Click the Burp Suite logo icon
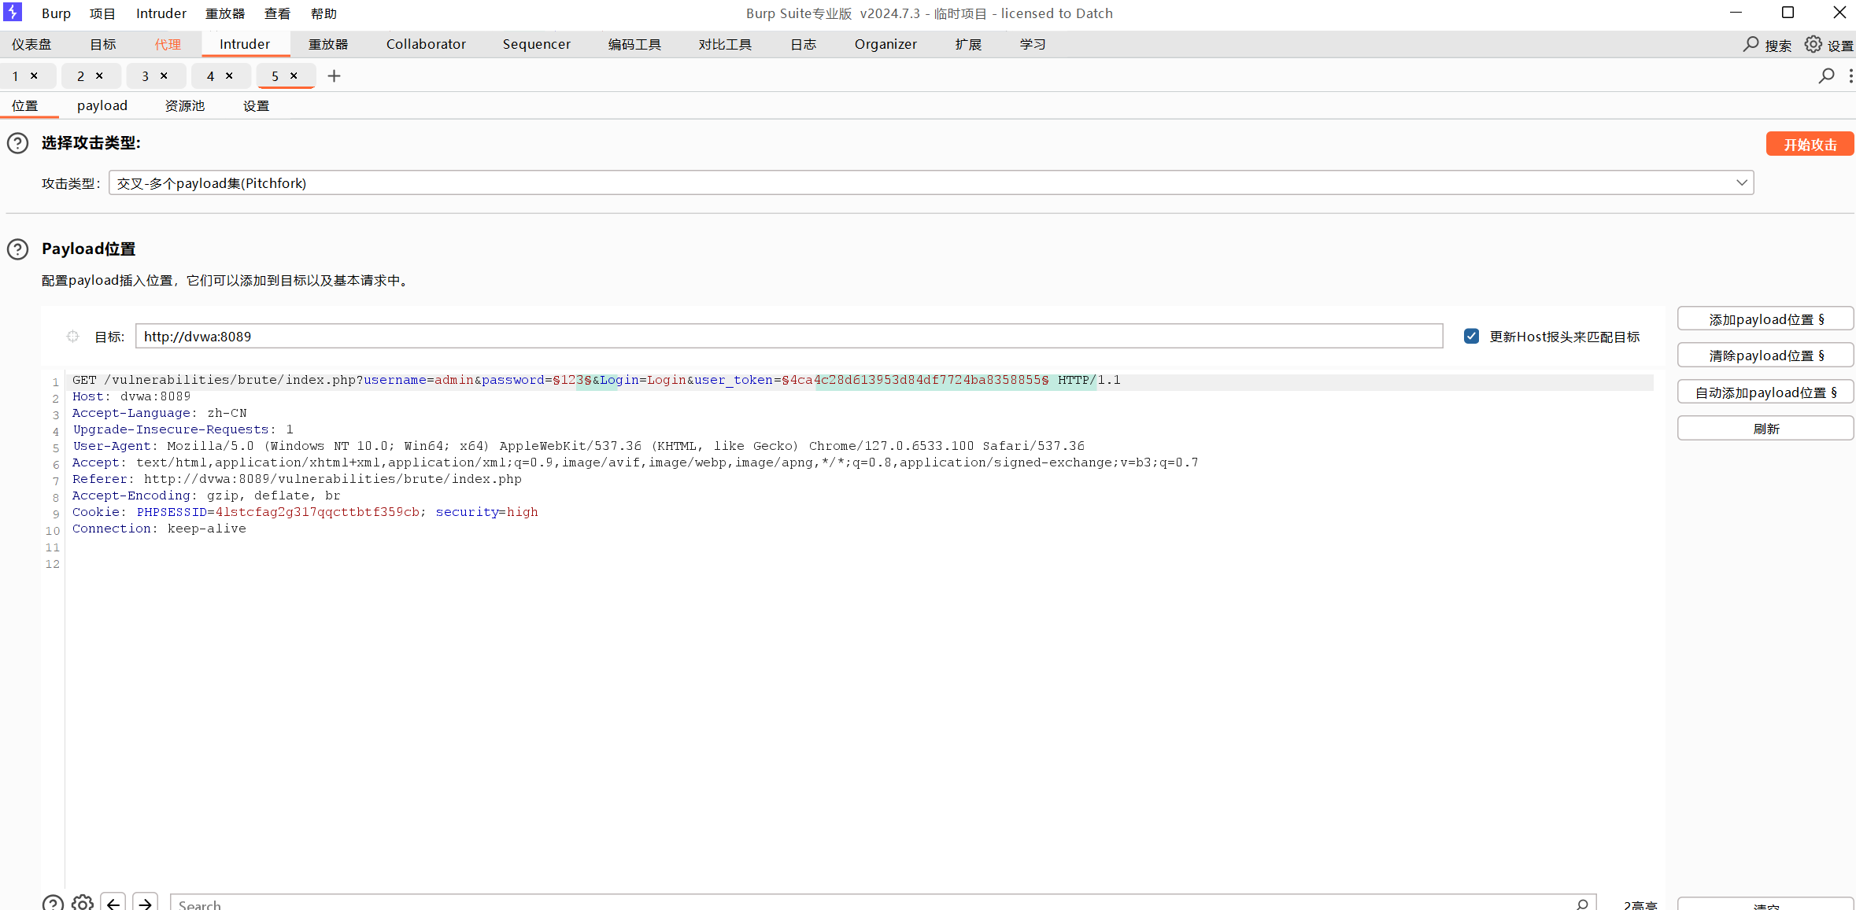 click(x=13, y=13)
